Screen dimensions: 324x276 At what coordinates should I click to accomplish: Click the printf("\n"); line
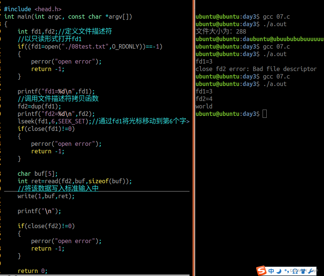tap(39, 211)
